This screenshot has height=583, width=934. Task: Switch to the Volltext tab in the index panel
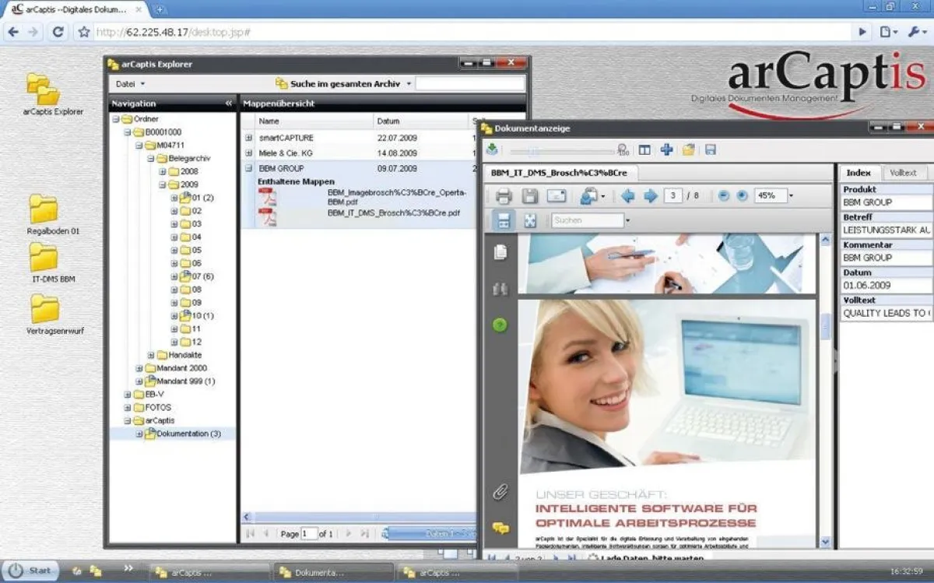coord(904,172)
